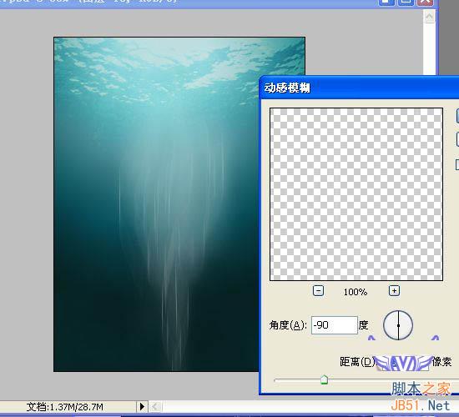Image resolution: width=459 pixels, height=417 pixels.
Task: Click the vertical scrollbar up arrow
Action: tap(429, 17)
